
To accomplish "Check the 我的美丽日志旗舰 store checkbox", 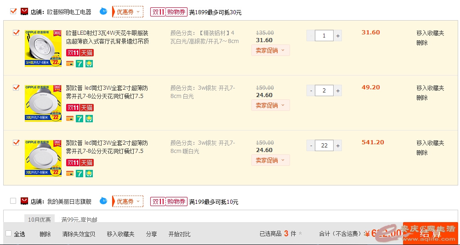I will coord(13,201).
